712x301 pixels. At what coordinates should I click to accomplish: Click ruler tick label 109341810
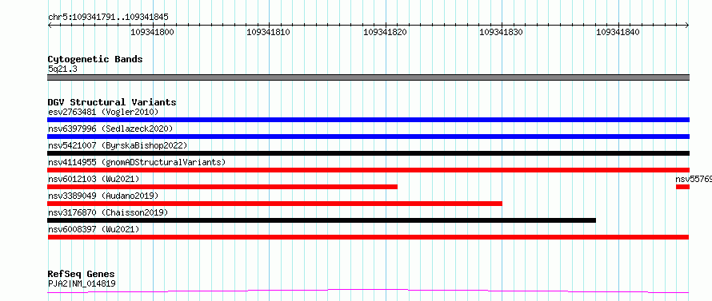[268, 32]
